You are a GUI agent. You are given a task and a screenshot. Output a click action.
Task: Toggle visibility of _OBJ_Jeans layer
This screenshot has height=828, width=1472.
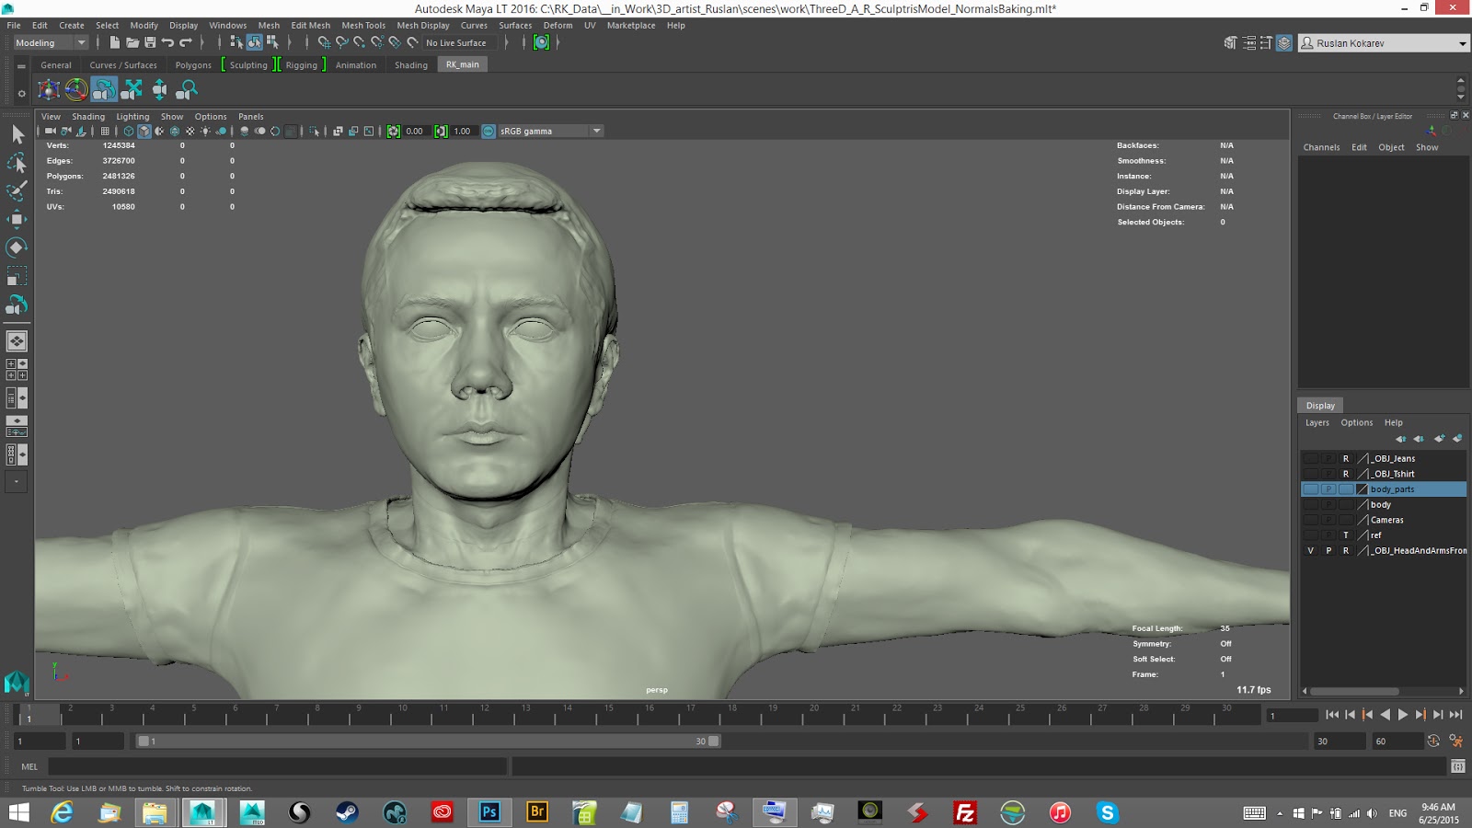[x=1310, y=458]
